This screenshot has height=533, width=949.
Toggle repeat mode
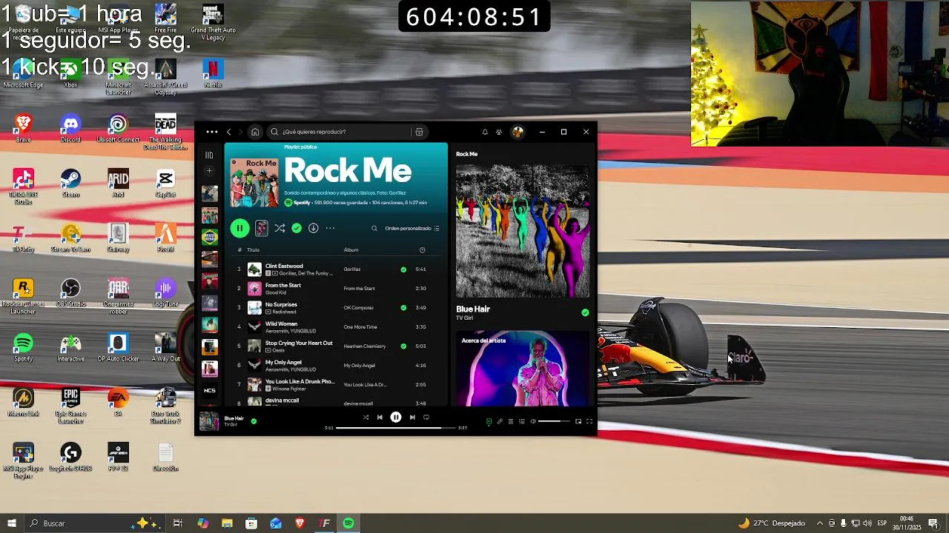[x=426, y=418]
